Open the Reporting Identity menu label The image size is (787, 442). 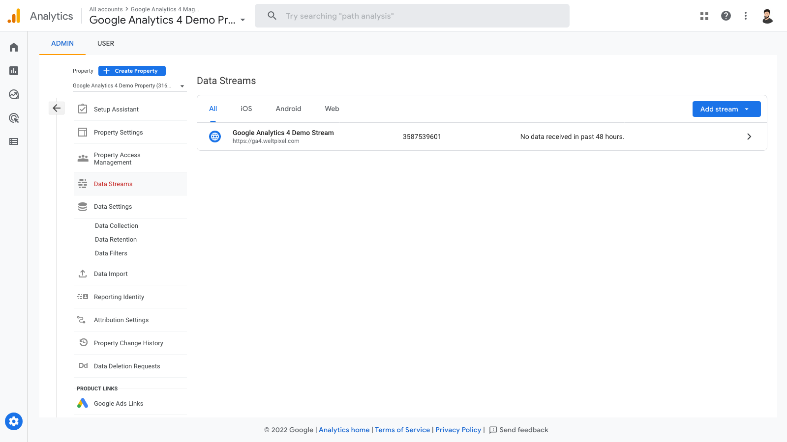point(119,297)
